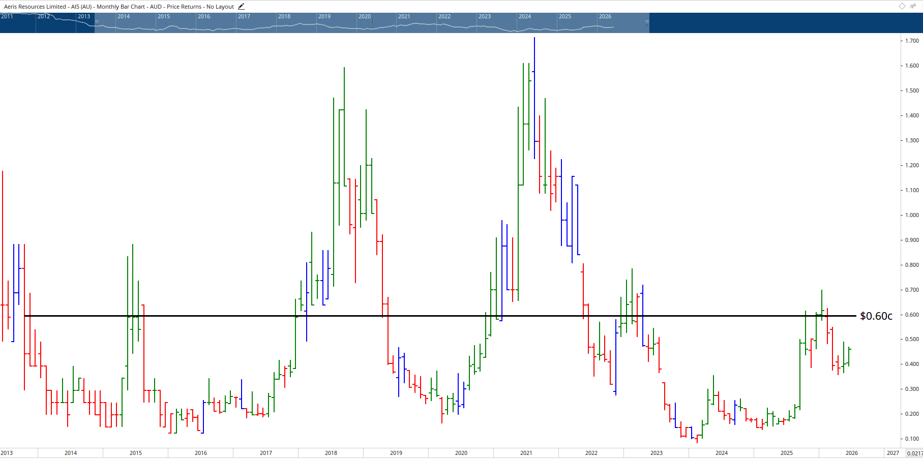Click the 1.000 price label on the axis
The height and width of the screenshot is (459, 923).
point(912,215)
